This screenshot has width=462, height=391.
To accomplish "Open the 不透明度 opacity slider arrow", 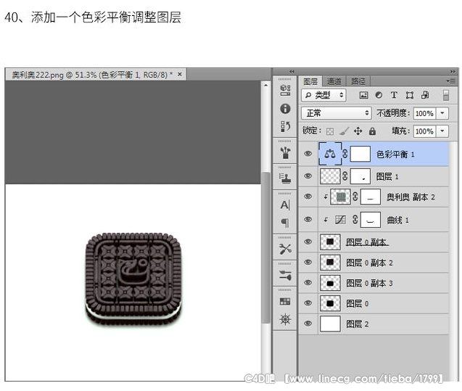I will pyautogui.click(x=442, y=113).
